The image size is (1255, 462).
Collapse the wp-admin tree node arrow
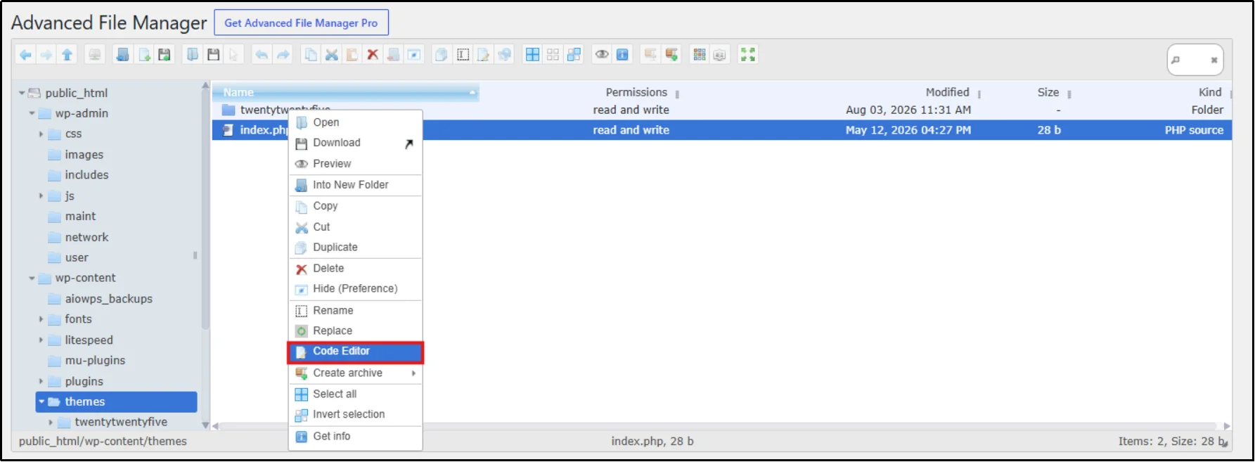(32, 113)
